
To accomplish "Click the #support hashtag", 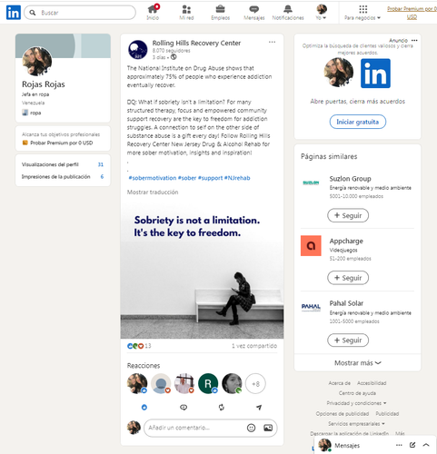I will (210, 178).
